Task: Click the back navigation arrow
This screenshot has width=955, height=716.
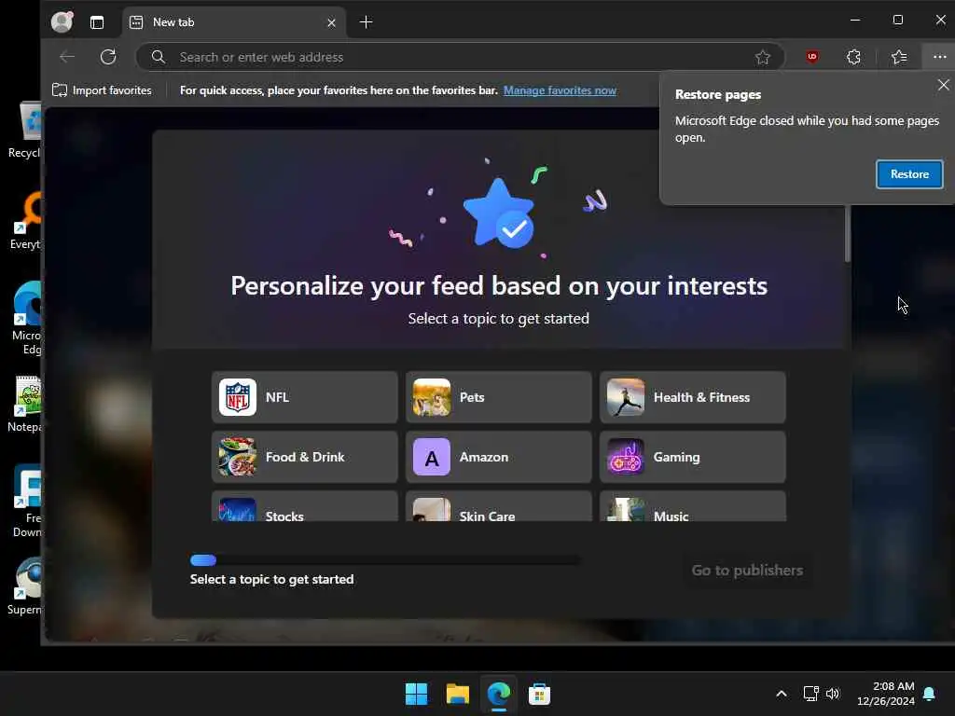Action: tap(67, 57)
